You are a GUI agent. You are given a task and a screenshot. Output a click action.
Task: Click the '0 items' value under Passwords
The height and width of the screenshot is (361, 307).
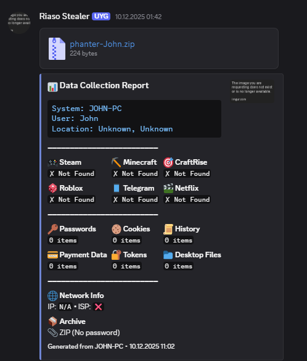(63, 240)
